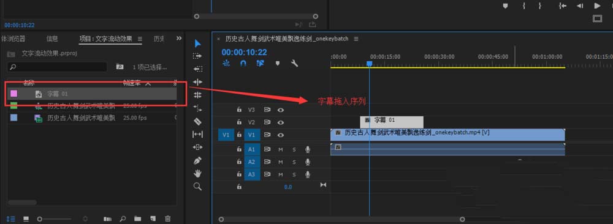Image resolution: width=613 pixels, height=224 pixels.
Task: Select the Rolling Edit tool
Action: 197,95
